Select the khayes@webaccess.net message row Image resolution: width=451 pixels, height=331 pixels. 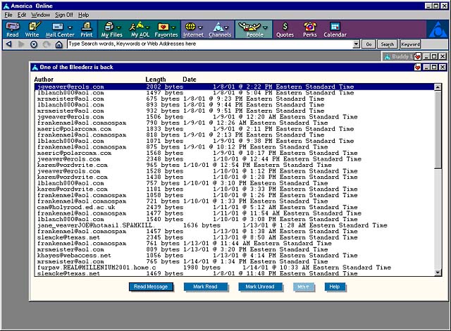click(x=234, y=256)
